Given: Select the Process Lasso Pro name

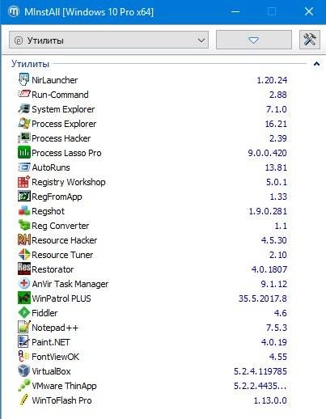Looking at the screenshot, I should [66, 153].
